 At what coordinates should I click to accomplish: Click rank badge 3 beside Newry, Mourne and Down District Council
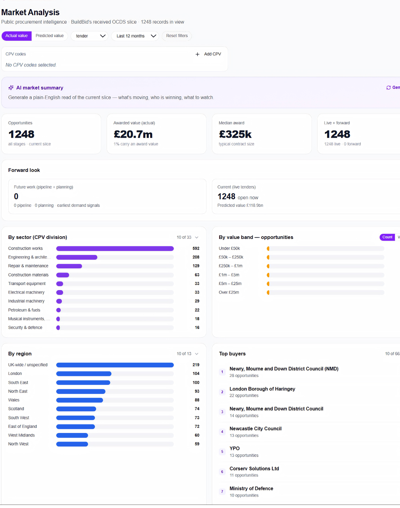(x=222, y=412)
